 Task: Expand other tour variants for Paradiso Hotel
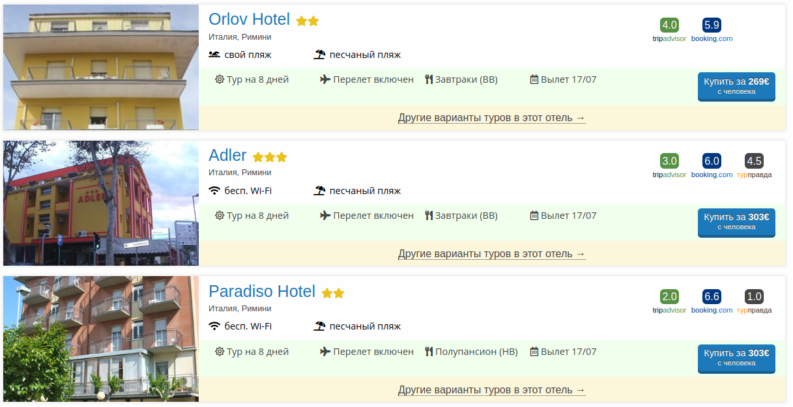point(491,390)
